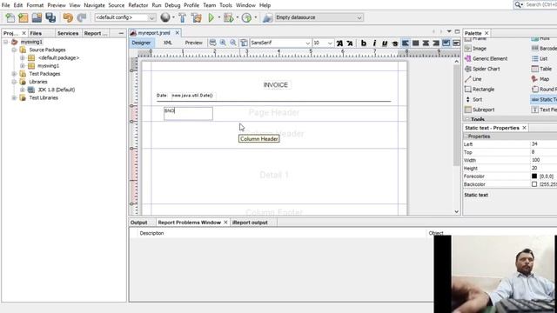Image resolution: width=557 pixels, height=313 pixels.
Task: Select the Sort palette element
Action: (473, 100)
